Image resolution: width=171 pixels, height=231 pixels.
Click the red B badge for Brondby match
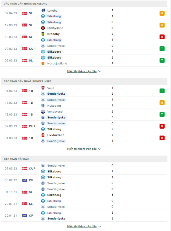pyautogui.click(x=162, y=37)
